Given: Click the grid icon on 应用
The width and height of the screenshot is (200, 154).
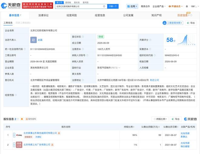Looking at the screenshot, I should 128,6.
